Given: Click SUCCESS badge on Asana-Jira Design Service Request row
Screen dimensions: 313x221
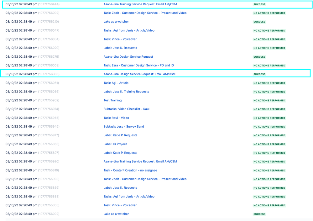Looking at the screenshot, I should tap(259, 57).
